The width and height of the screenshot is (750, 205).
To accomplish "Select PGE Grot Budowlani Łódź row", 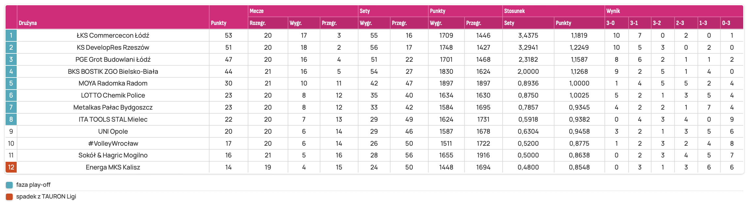I will coord(113,60).
